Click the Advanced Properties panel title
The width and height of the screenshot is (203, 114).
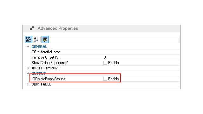coord(58,28)
